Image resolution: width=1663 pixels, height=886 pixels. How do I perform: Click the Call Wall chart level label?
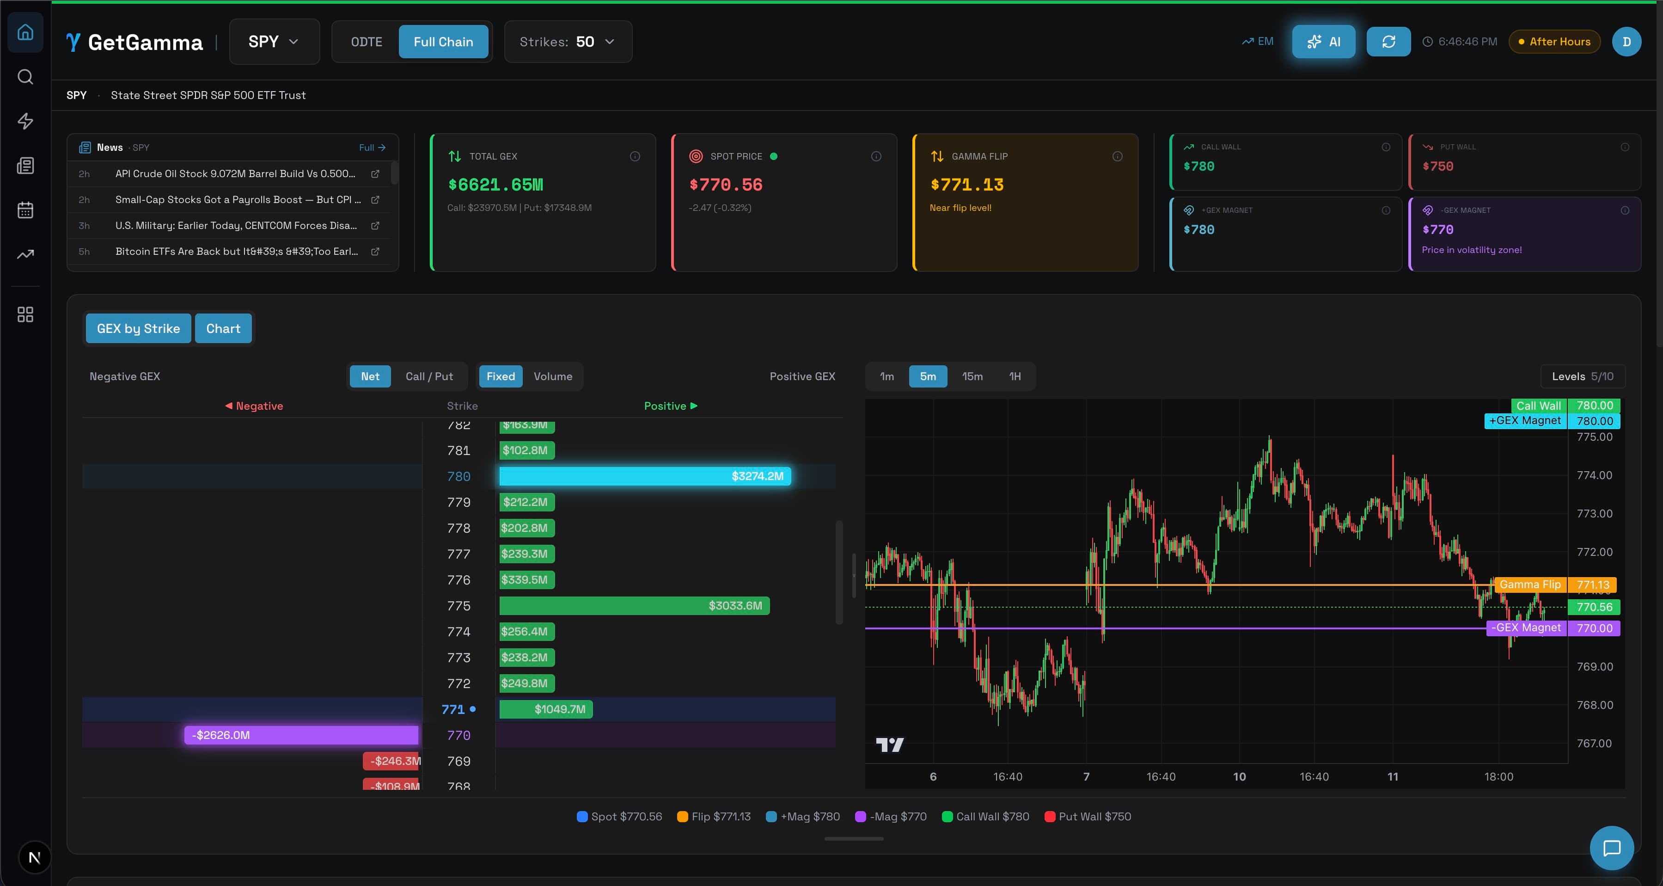[1538, 406]
